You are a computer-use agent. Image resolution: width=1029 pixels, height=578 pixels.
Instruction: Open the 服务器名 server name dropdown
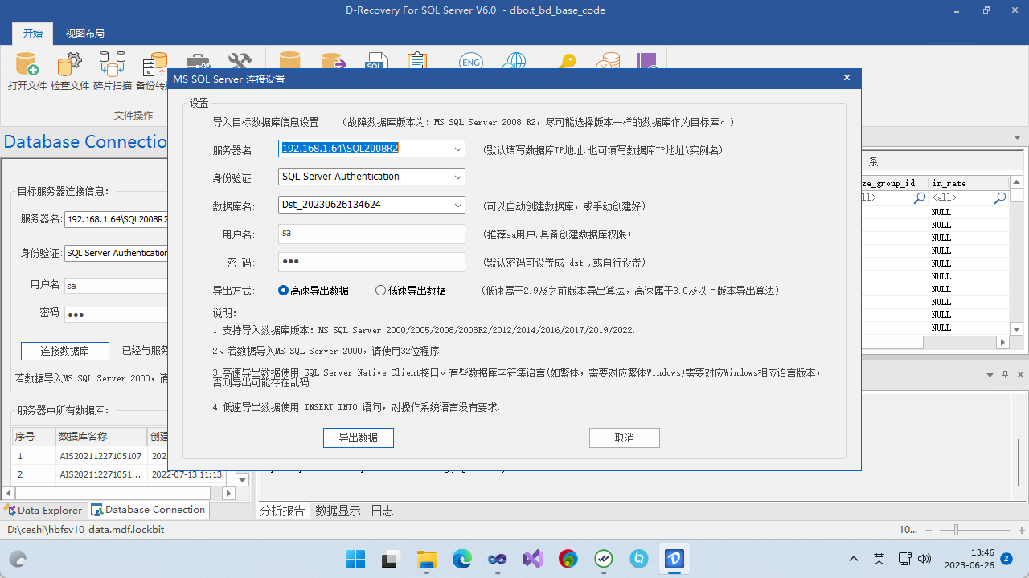[457, 149]
